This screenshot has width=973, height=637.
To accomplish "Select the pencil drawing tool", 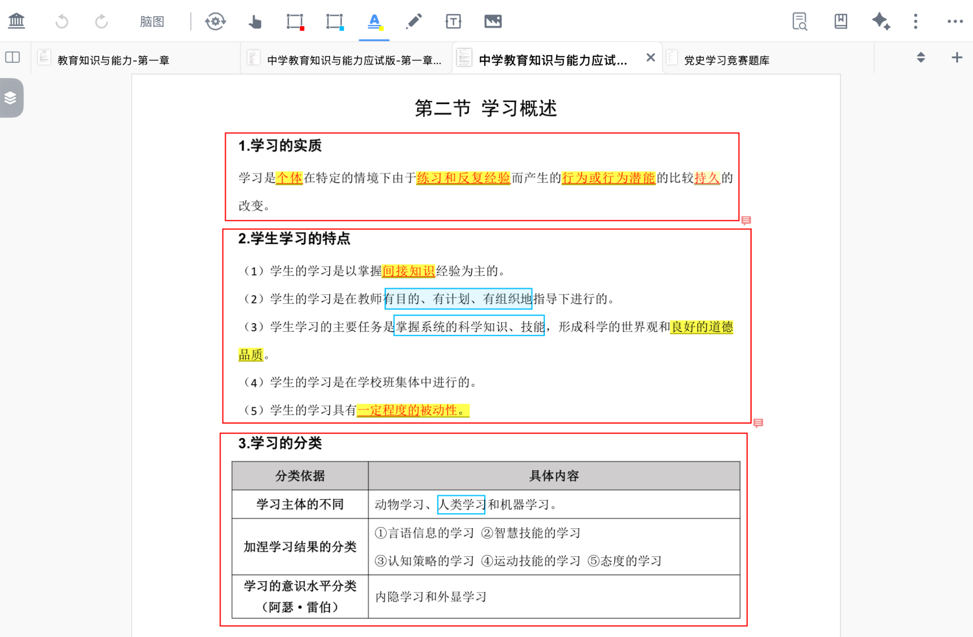I will 414,21.
